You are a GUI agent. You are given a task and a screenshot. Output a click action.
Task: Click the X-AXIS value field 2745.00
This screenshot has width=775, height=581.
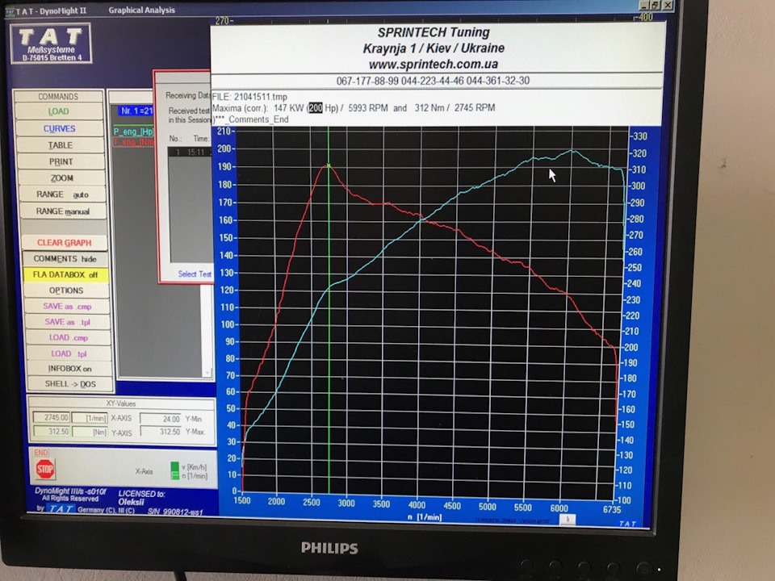tap(52, 417)
